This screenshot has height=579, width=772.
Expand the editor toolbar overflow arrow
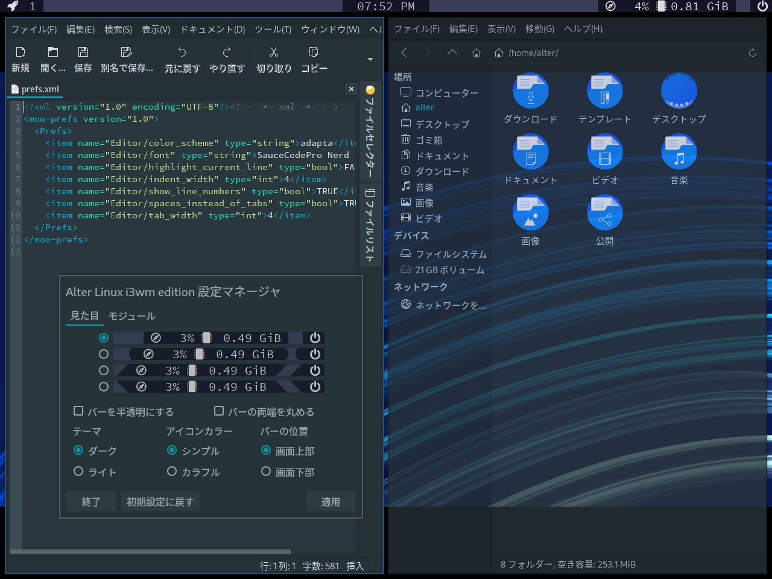point(370,59)
